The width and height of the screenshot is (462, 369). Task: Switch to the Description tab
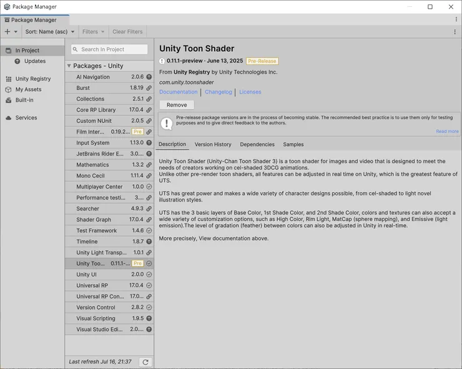pos(172,144)
